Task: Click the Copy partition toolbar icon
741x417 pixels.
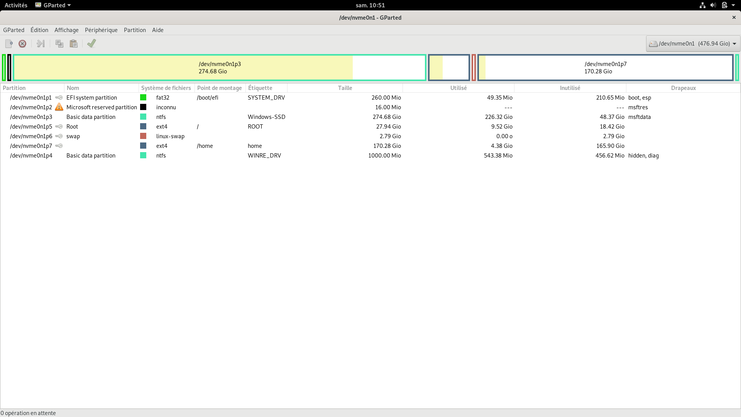Action: tap(59, 44)
